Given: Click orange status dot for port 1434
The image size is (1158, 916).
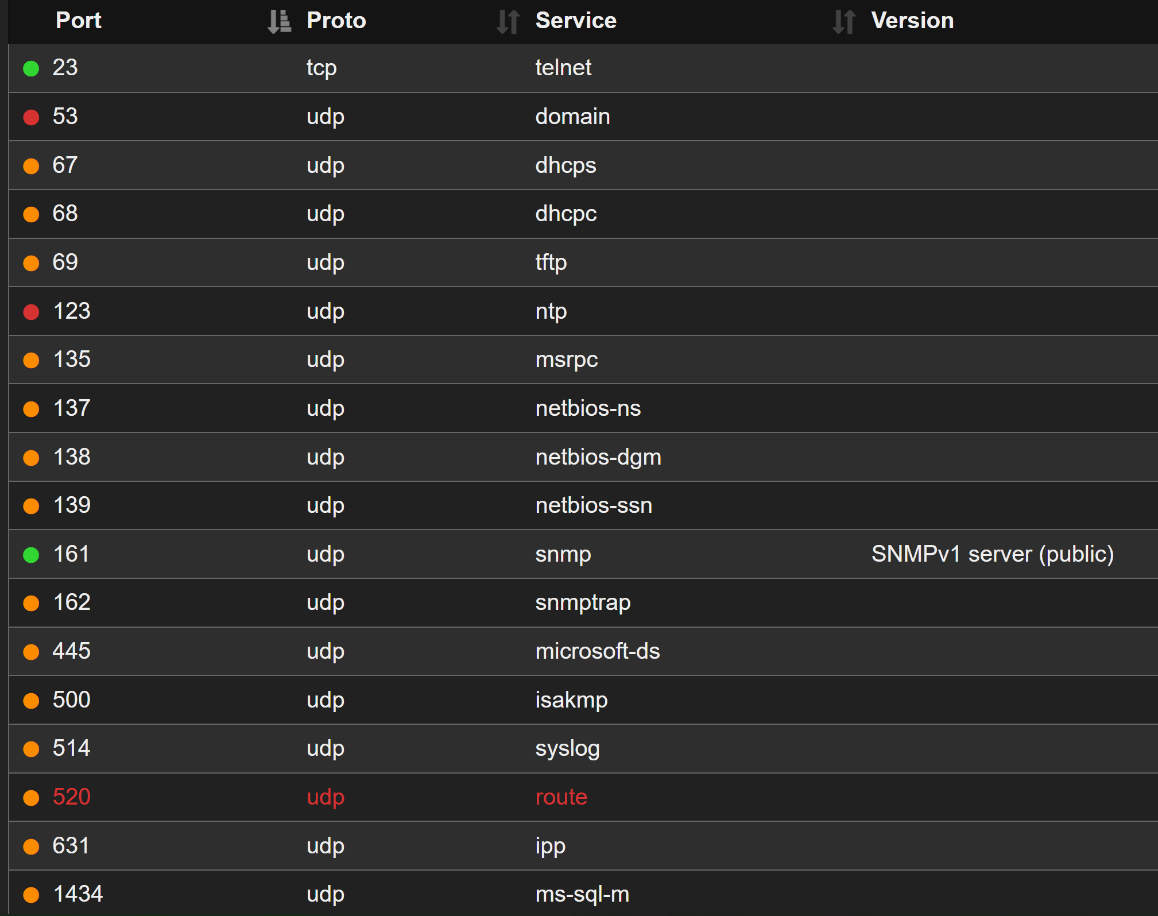Looking at the screenshot, I should click(x=31, y=895).
